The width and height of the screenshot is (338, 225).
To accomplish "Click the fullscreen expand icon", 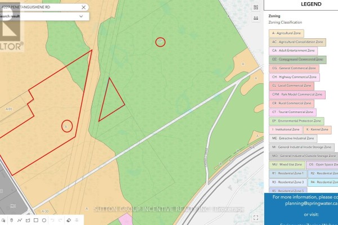I will [x=256, y=218].
